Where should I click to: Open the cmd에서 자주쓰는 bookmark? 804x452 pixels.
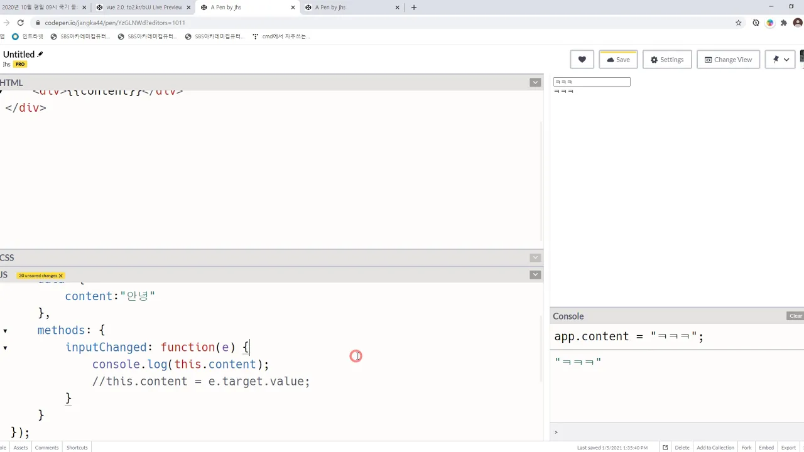(x=280, y=36)
